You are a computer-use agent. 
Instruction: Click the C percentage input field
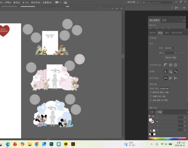180,118
